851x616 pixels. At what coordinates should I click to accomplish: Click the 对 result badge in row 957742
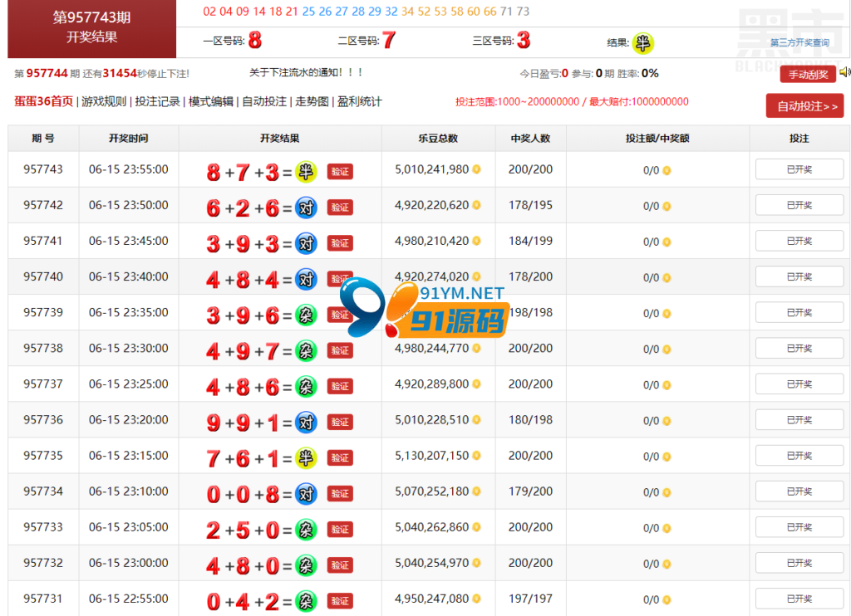pos(306,208)
